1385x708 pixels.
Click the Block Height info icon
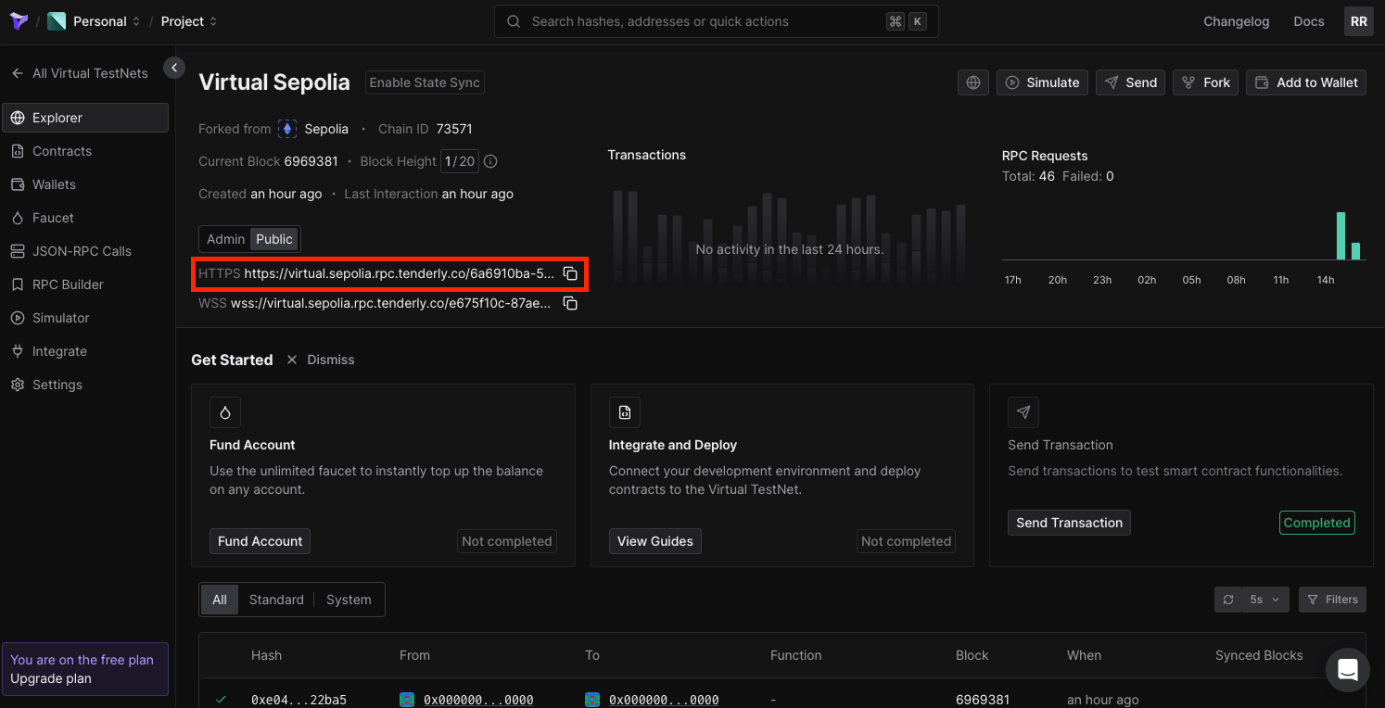coord(491,161)
